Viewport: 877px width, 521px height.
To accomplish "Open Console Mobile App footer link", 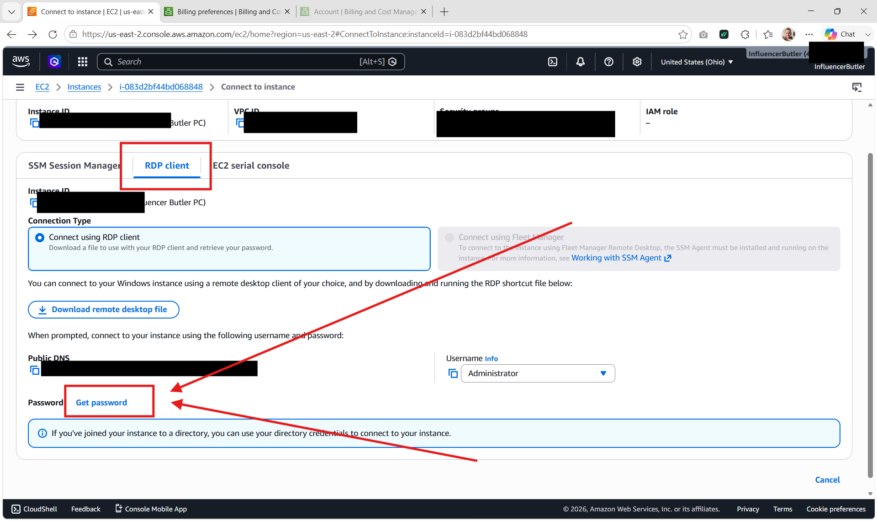I will [x=151, y=509].
